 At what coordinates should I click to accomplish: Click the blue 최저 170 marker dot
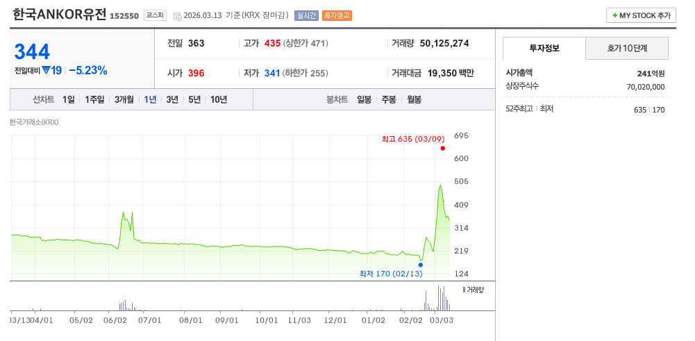[x=421, y=265]
